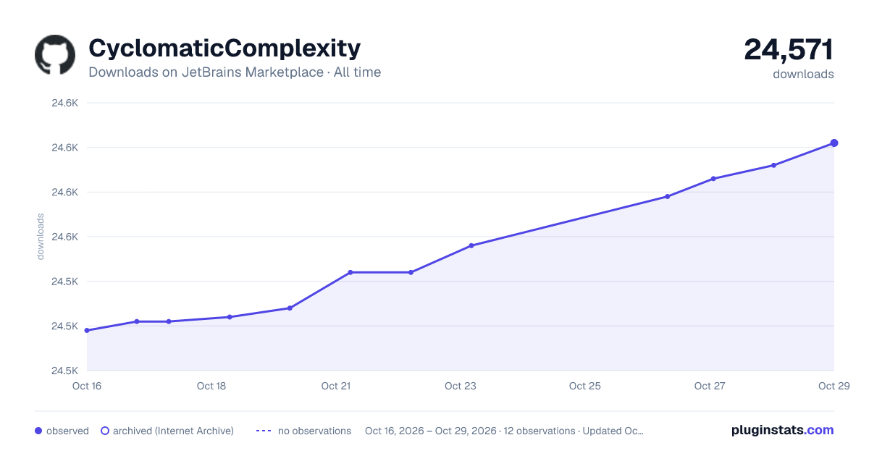Click the hollow 'archived' legend marker
869x456 pixels.
tap(105, 431)
